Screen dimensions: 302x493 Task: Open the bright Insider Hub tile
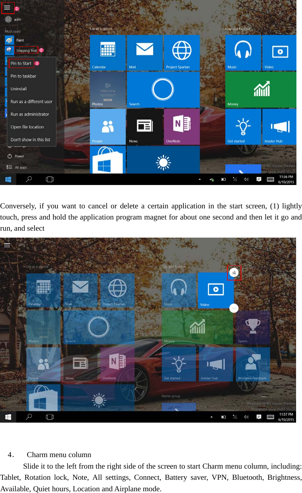[x=279, y=127]
